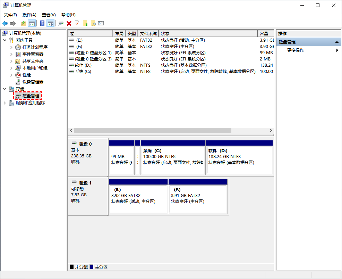Click the checklist settings toolbar icon
The image size is (342, 279).
(x=101, y=23)
